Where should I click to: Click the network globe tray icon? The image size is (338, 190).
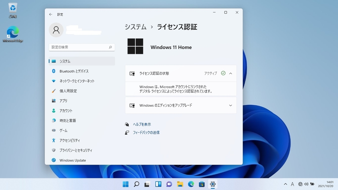(300, 184)
